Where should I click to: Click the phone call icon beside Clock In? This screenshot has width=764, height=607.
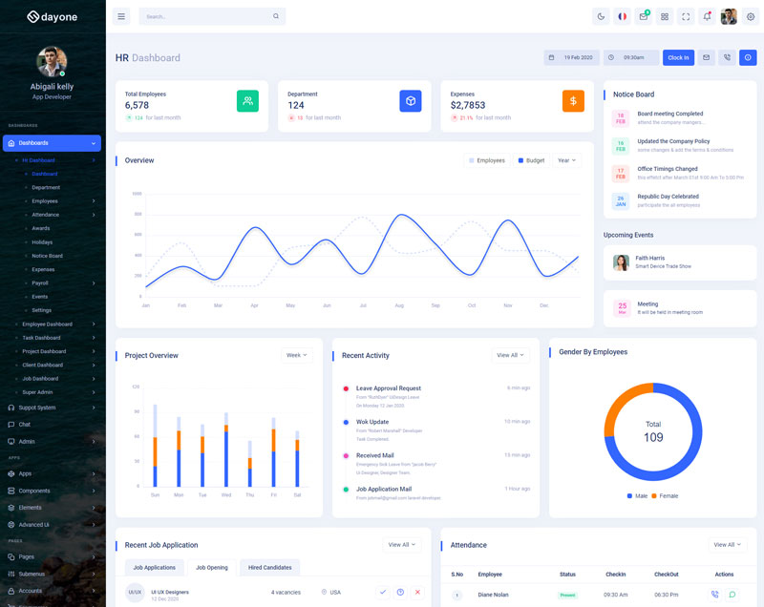[x=727, y=57]
